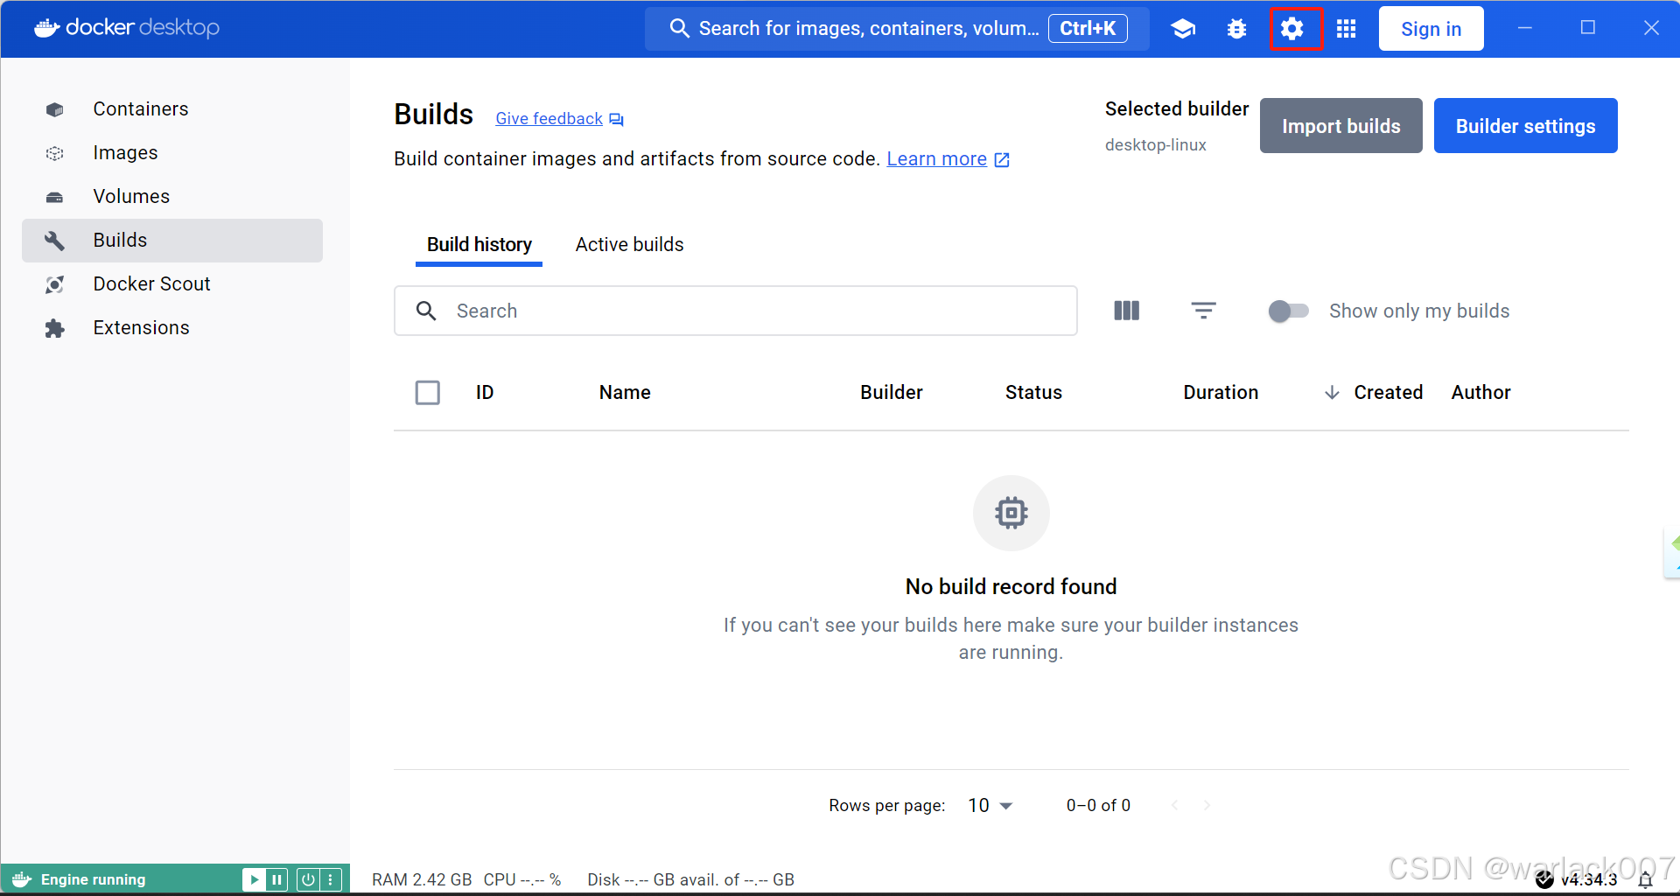1680x896 pixels.
Task: Open the Rows per page dropdown
Action: [x=990, y=805]
